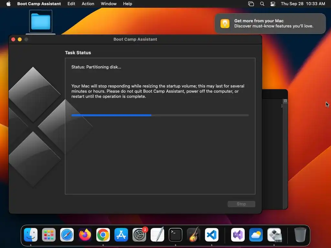The width and height of the screenshot is (331, 248).
Task: Click the 'Status: Partitioning disk...' text
Action: 96,67
